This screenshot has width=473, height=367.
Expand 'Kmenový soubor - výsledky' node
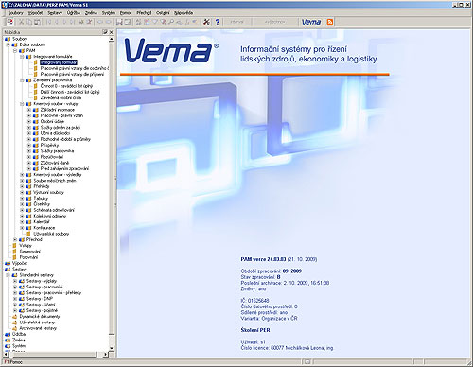click(x=22, y=174)
